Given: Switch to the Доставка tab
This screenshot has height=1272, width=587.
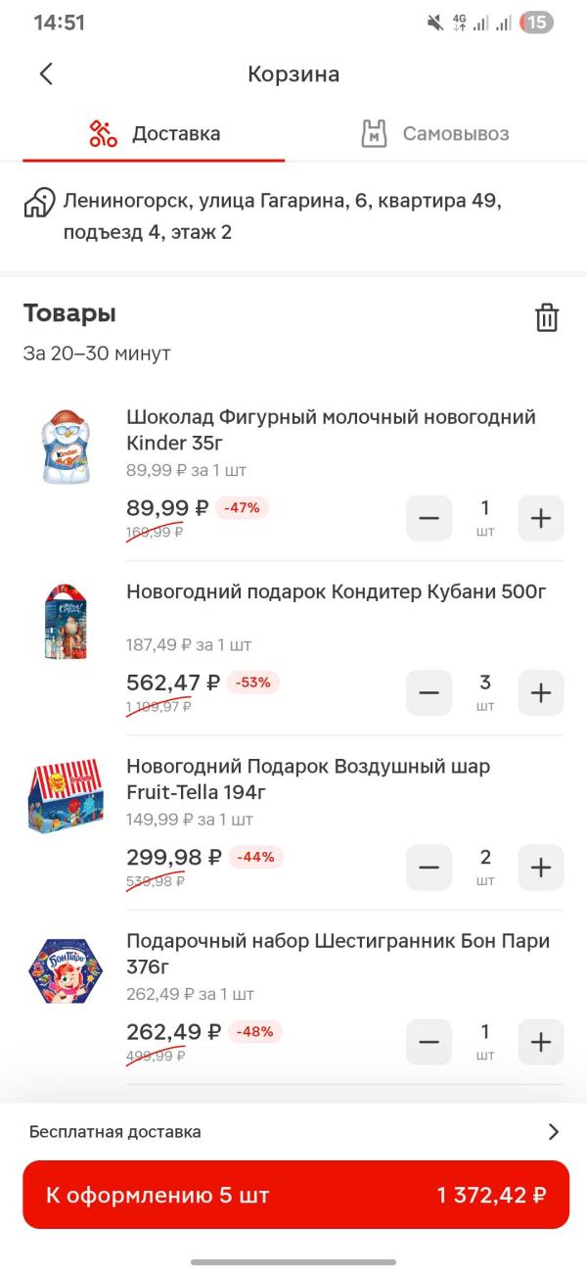Looking at the screenshot, I should click(x=154, y=134).
